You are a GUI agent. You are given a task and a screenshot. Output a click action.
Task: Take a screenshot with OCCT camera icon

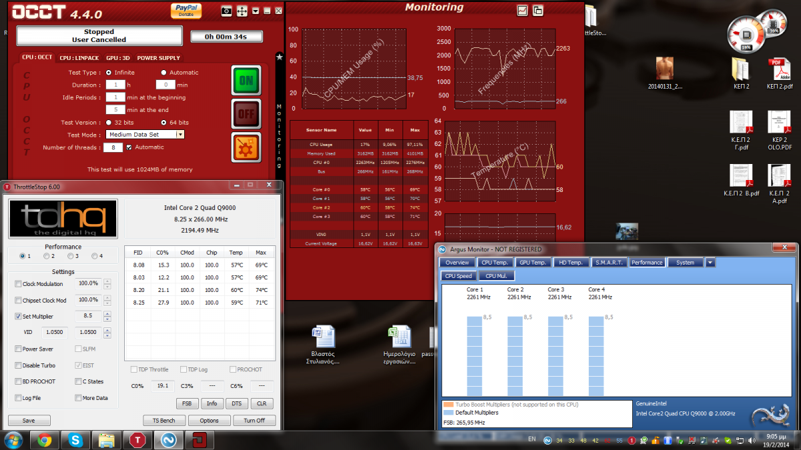pos(227,11)
